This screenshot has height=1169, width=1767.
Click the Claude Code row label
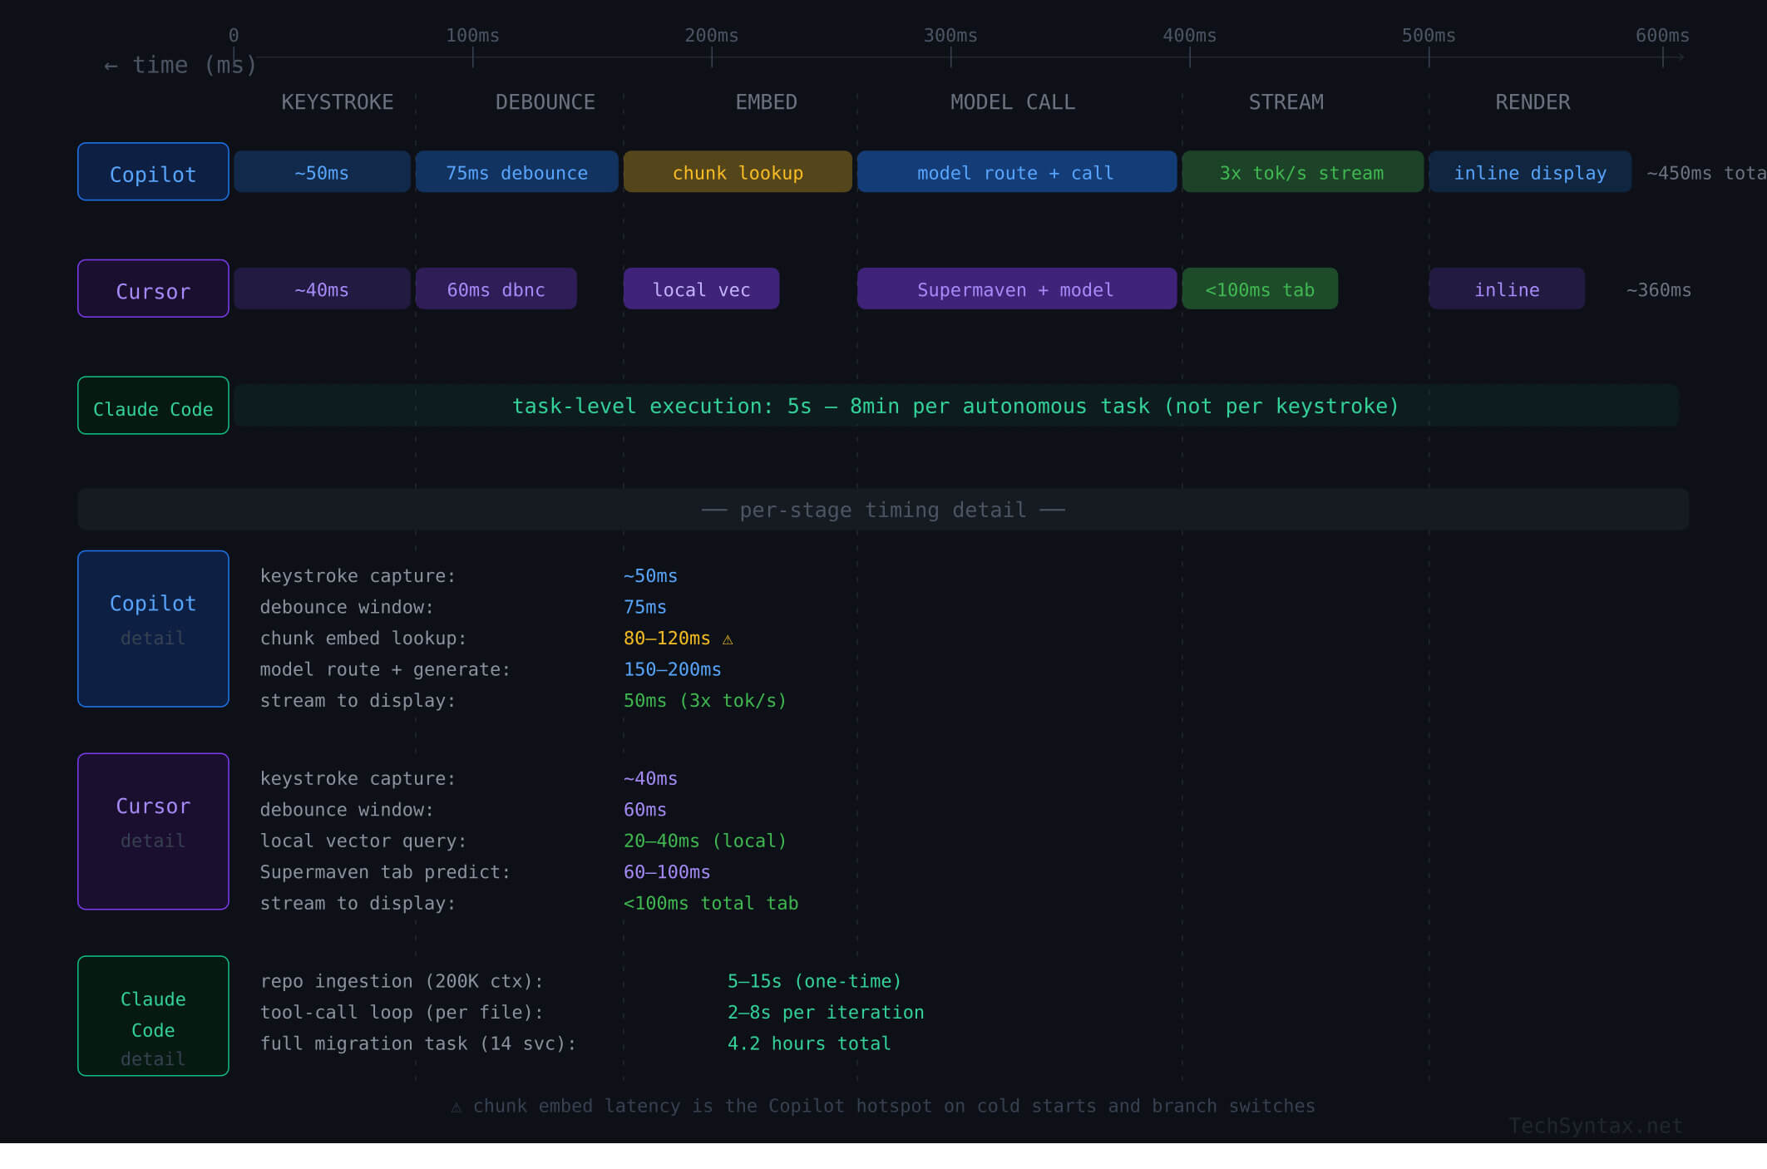153,407
